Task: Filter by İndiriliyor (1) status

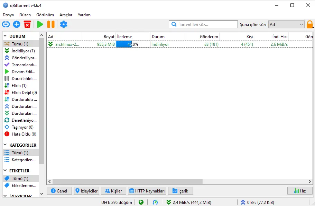Action: (21, 51)
